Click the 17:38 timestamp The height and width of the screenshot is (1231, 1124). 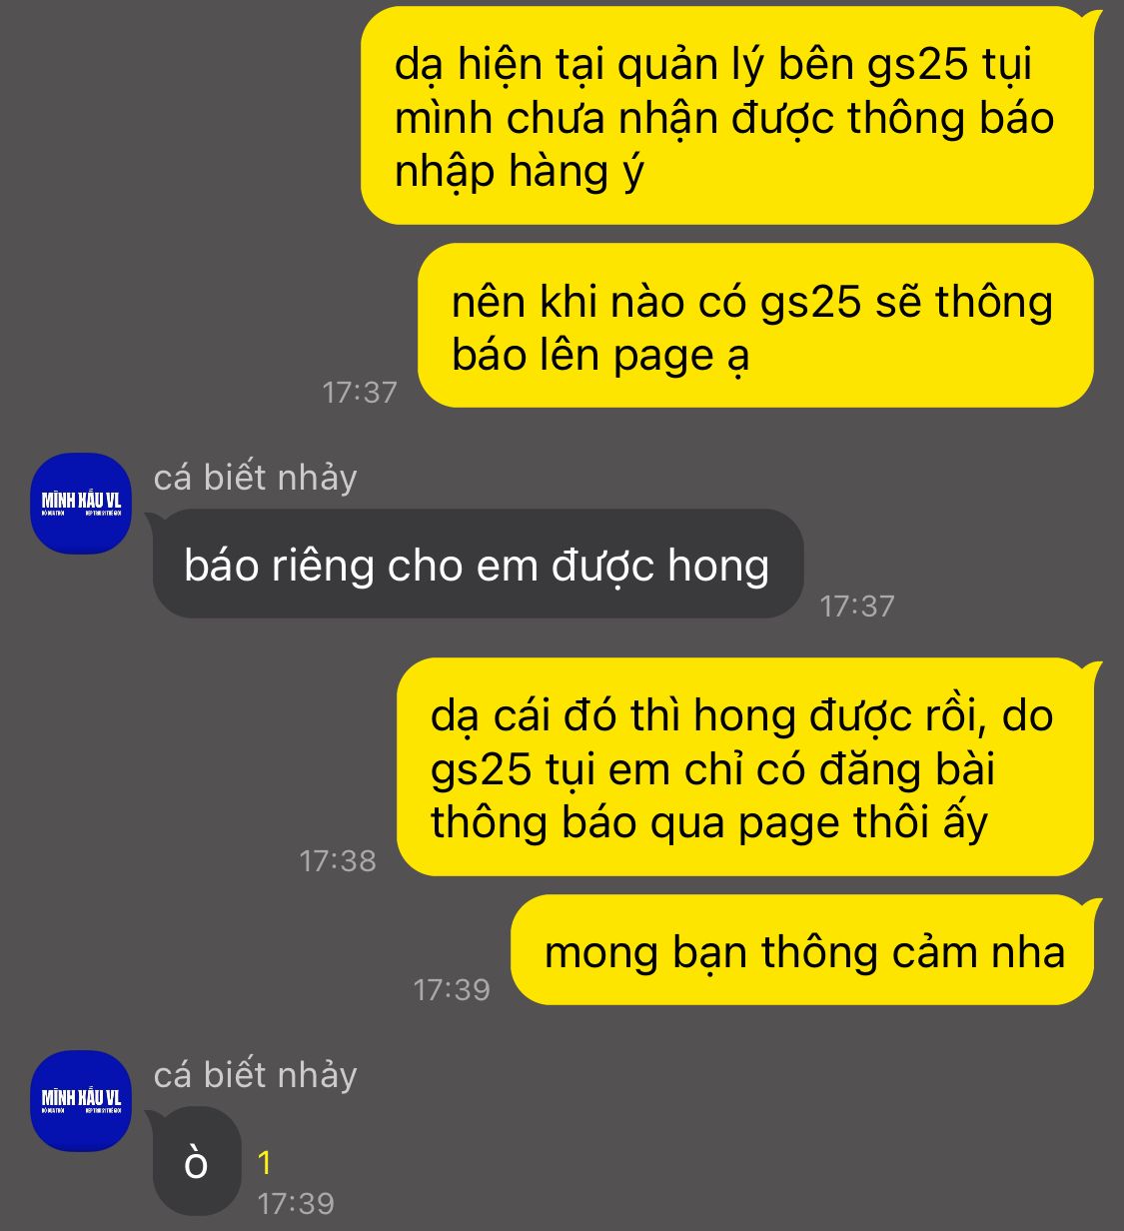point(338,860)
